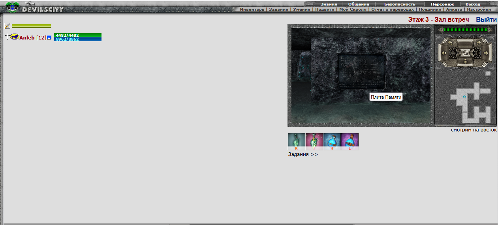
Task: Click the green movement progress bar
Action: pos(464,30)
